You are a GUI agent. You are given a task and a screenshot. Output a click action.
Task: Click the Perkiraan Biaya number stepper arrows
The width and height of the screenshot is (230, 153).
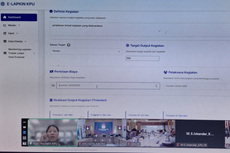coord(156,86)
